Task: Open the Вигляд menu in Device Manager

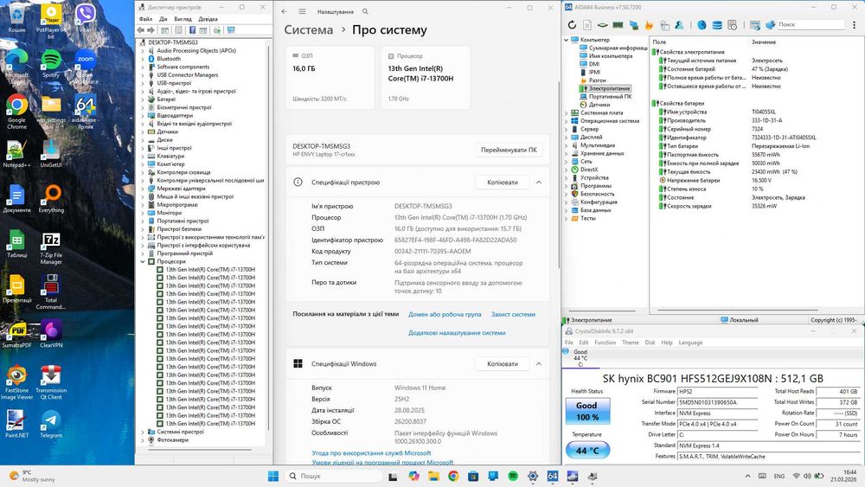Action: click(x=183, y=19)
